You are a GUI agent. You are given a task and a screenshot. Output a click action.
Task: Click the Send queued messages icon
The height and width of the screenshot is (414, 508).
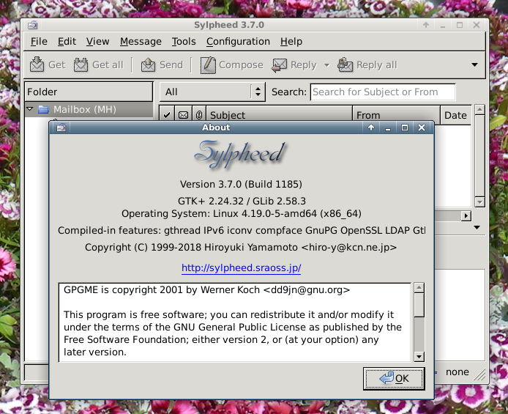(148, 64)
